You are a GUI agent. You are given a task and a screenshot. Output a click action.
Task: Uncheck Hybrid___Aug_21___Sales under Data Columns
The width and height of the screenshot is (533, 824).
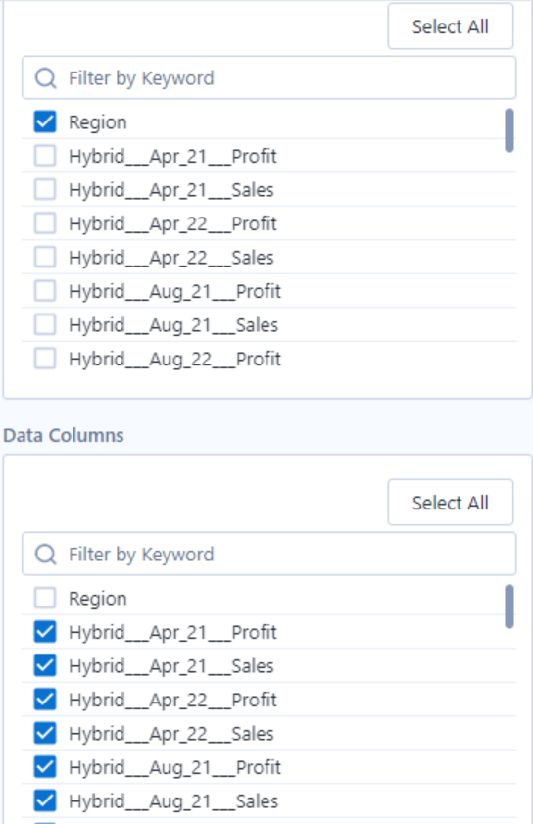point(45,800)
